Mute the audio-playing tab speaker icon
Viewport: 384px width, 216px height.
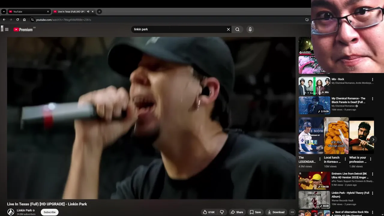point(88,12)
